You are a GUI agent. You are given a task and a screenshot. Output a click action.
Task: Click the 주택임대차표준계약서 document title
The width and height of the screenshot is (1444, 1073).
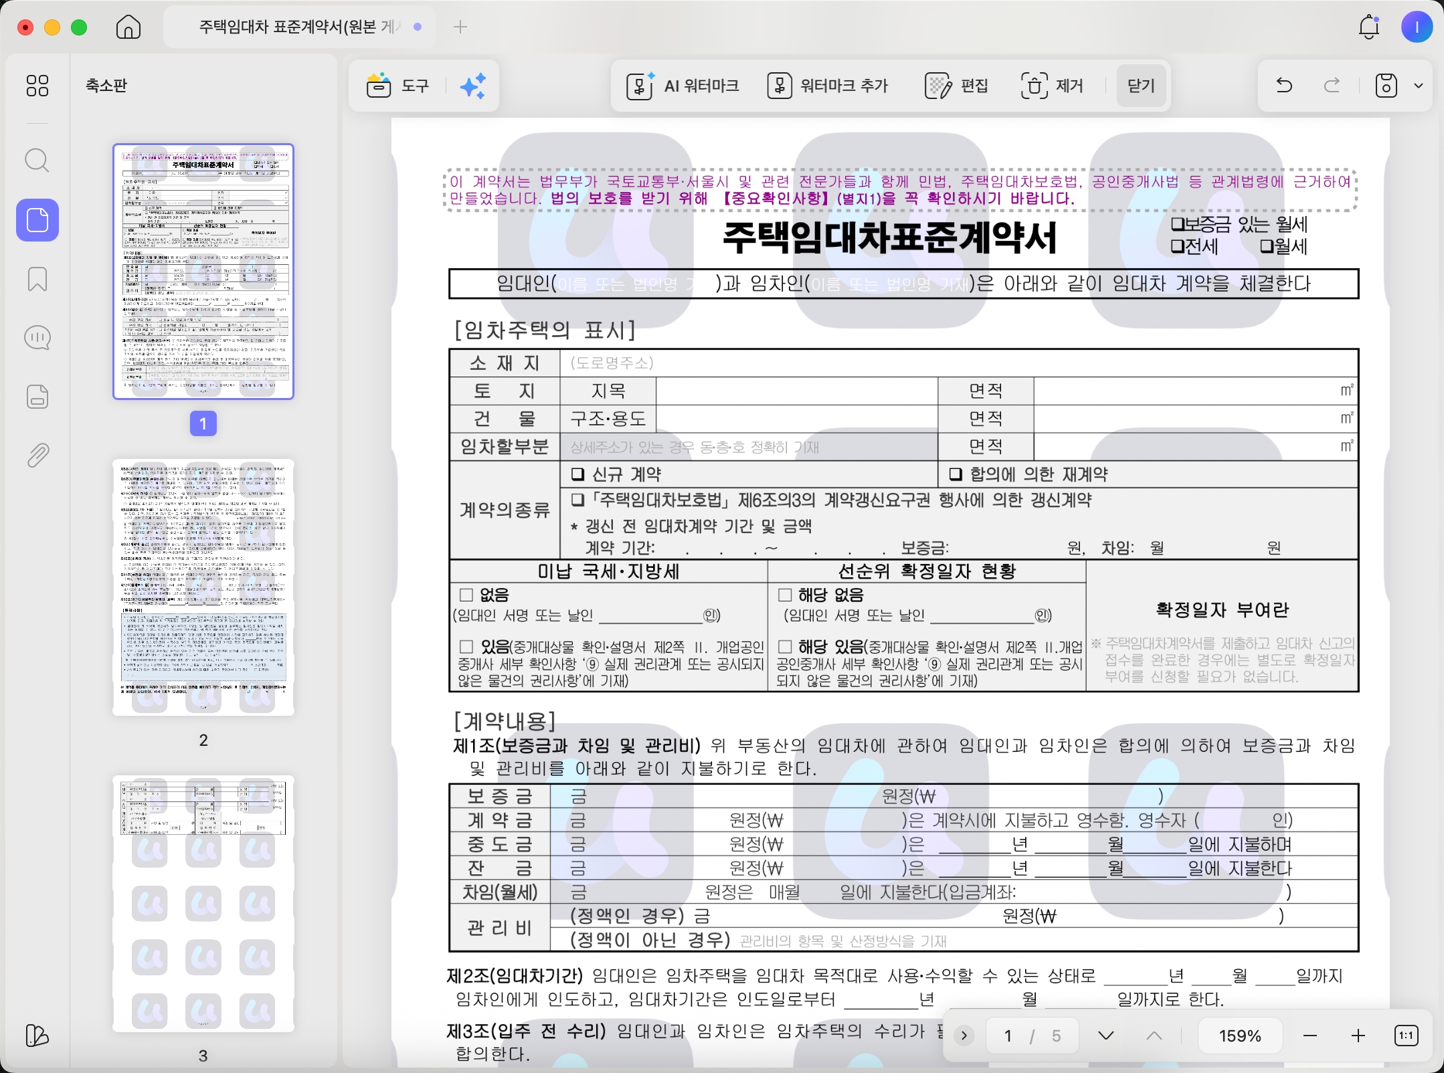point(889,238)
